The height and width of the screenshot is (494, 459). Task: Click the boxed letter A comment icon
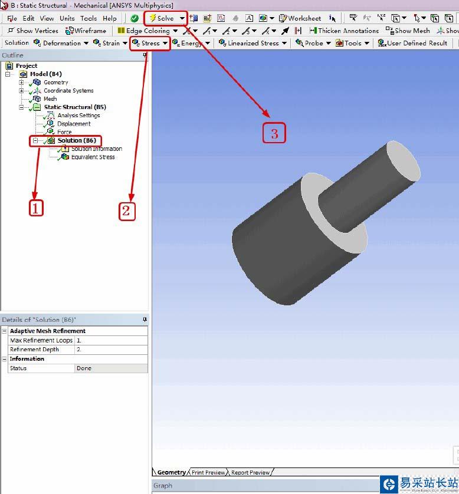249,18
